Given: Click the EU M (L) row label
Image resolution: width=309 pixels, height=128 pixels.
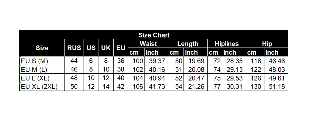Looking at the screenshot, I should coord(34,70).
